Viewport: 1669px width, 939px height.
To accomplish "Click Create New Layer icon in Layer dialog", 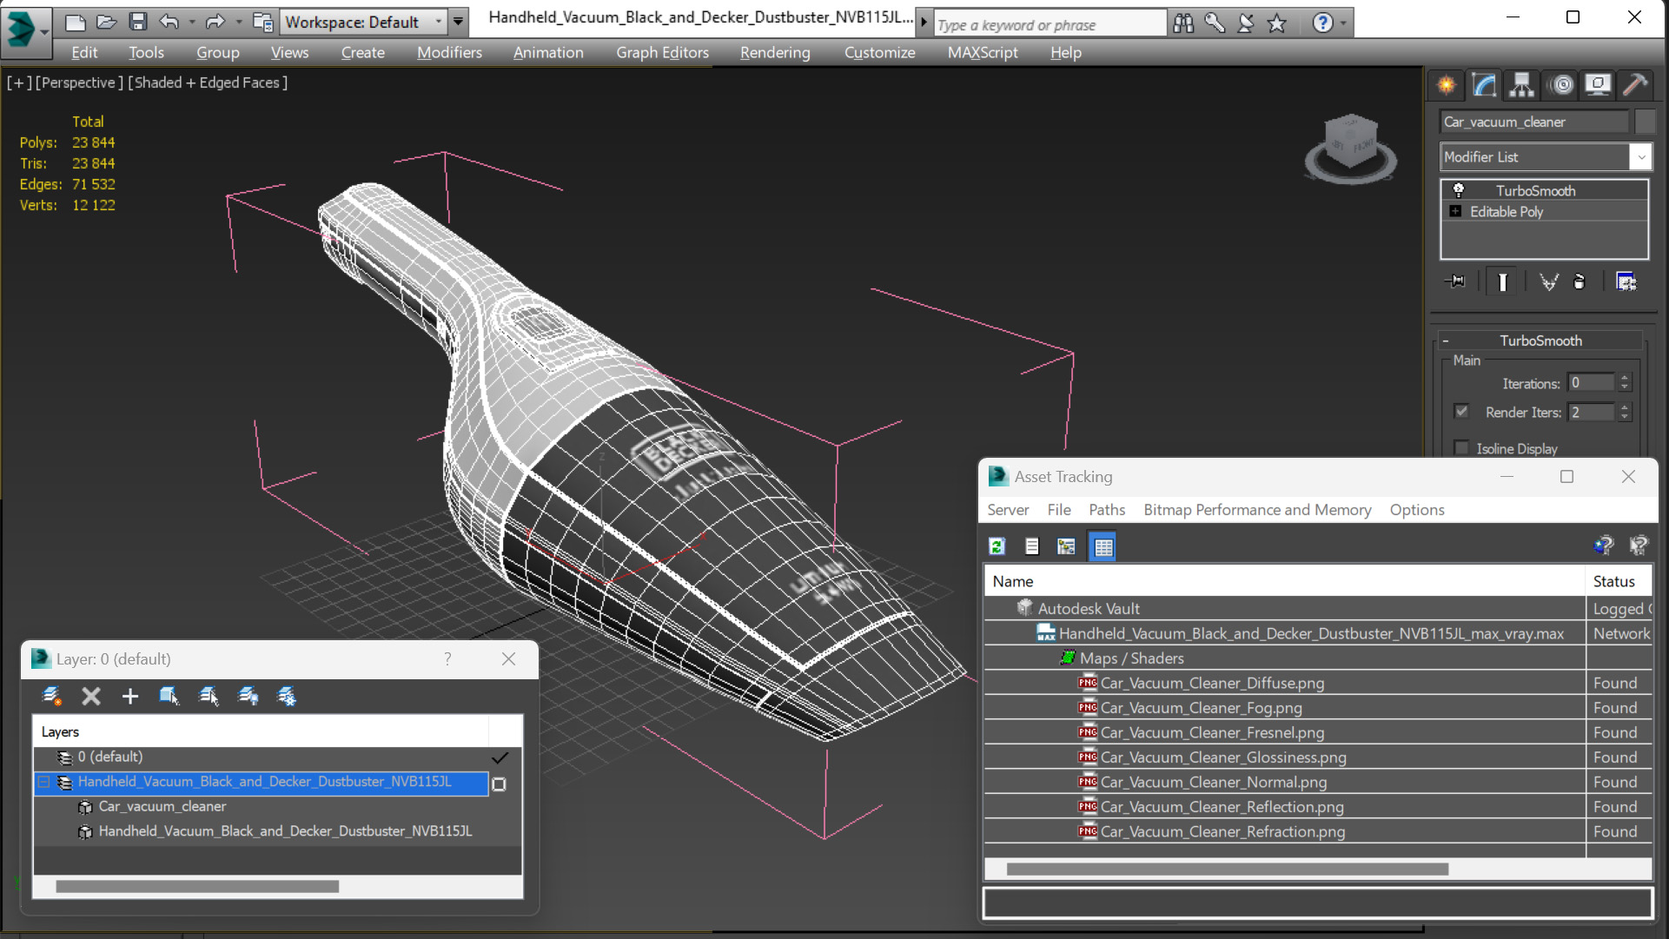I will tap(52, 696).
